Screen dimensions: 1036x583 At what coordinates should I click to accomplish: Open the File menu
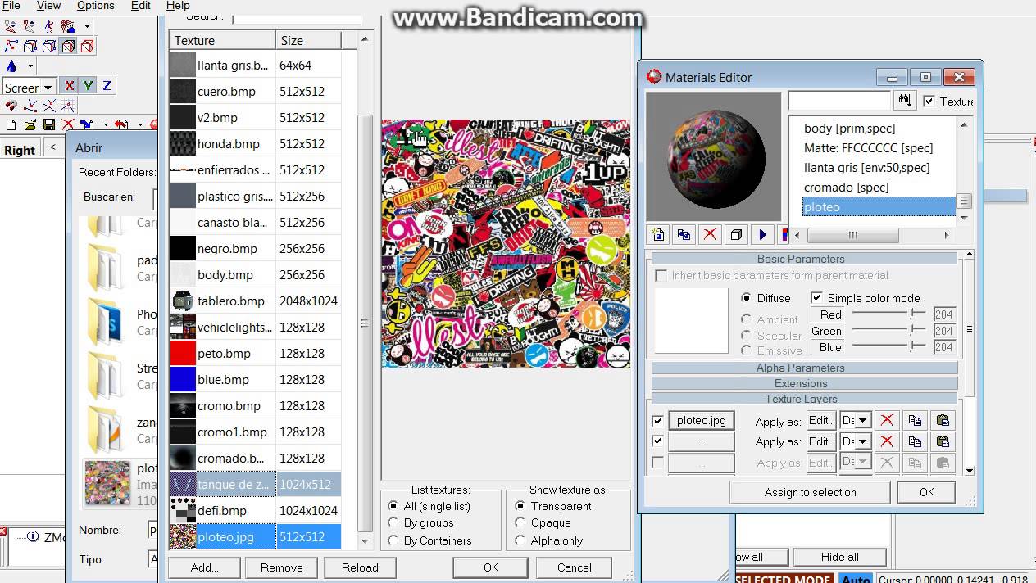coord(11,6)
